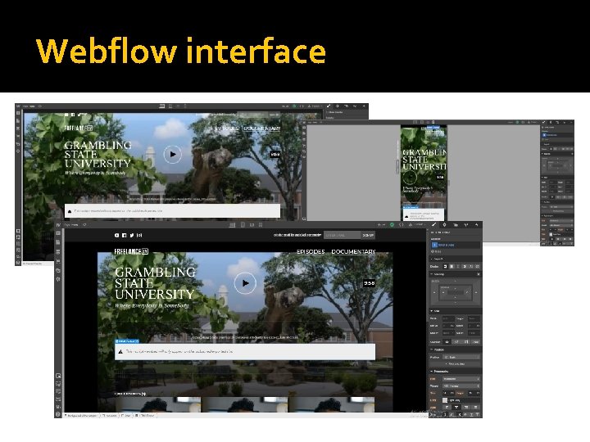This screenshot has height=442, width=590.
Task: Click first video thumbnail at bottom of front canvas
Action: click(157, 405)
